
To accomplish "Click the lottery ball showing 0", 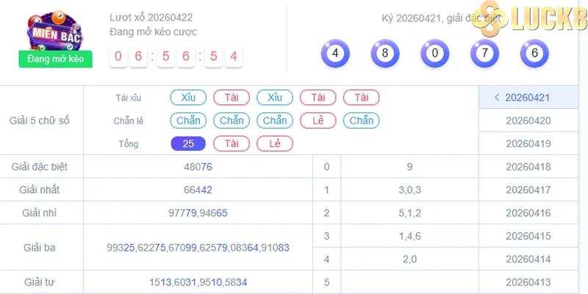I will tap(435, 53).
